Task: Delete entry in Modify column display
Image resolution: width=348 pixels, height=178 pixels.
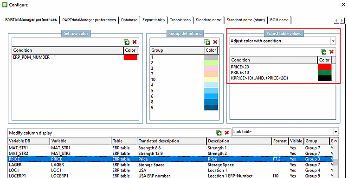Action: [x=226, y=133]
